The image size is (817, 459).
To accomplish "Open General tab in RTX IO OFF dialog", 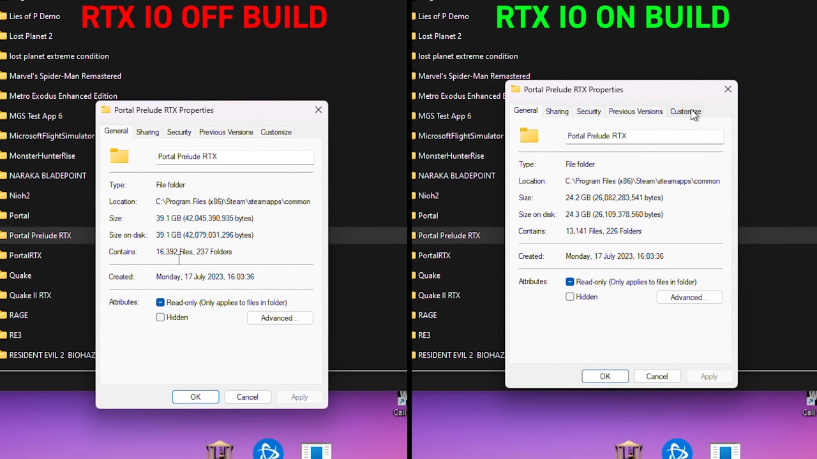I will [x=116, y=131].
